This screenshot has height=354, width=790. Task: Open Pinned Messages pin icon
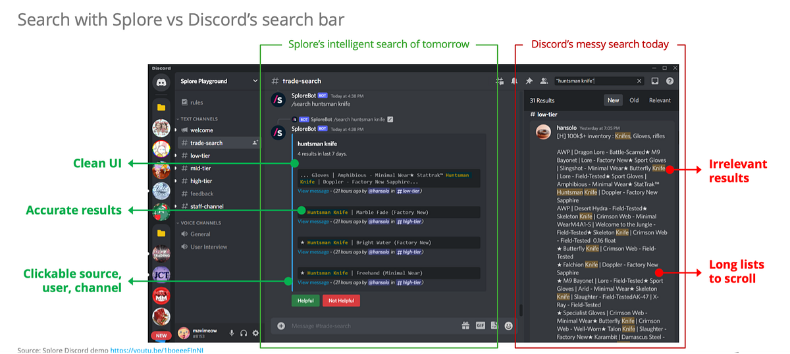point(529,81)
